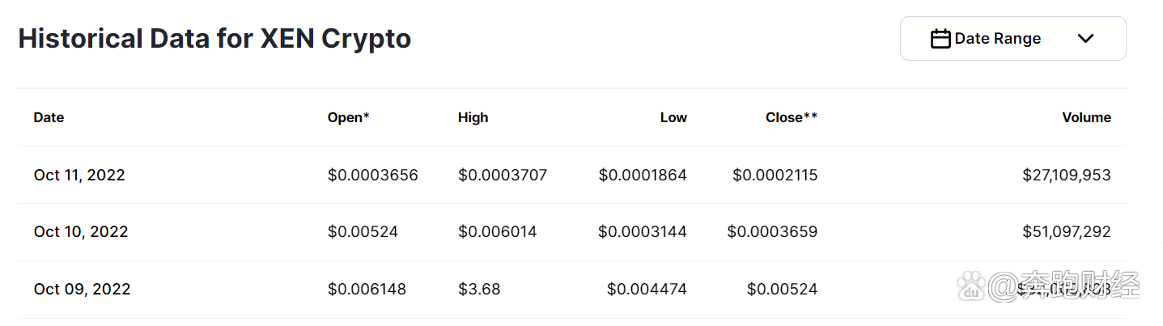Image resolution: width=1163 pixels, height=326 pixels.
Task: Select the Oct 11, 2022 row date
Action: click(79, 175)
